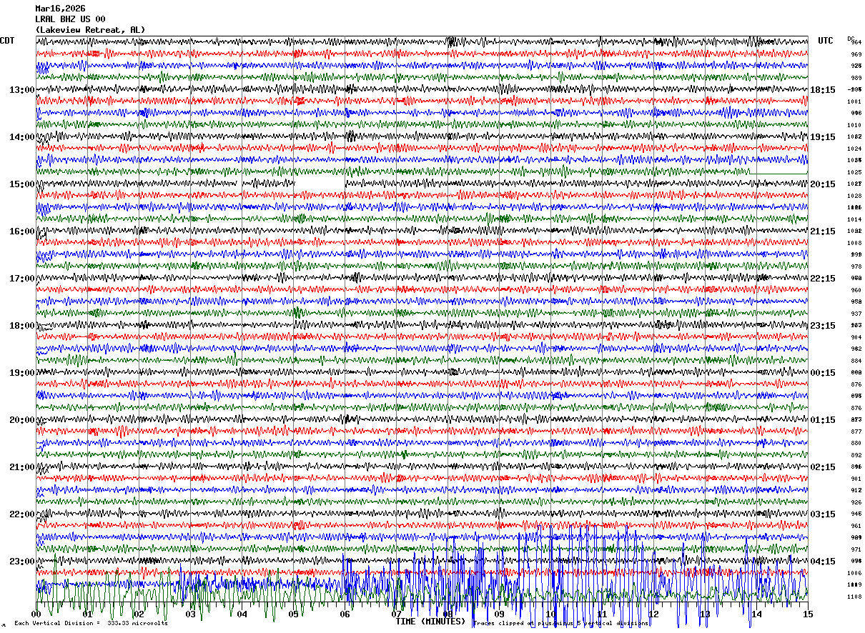Click the DC offset value 926
865x633 pixels.
click(x=856, y=502)
